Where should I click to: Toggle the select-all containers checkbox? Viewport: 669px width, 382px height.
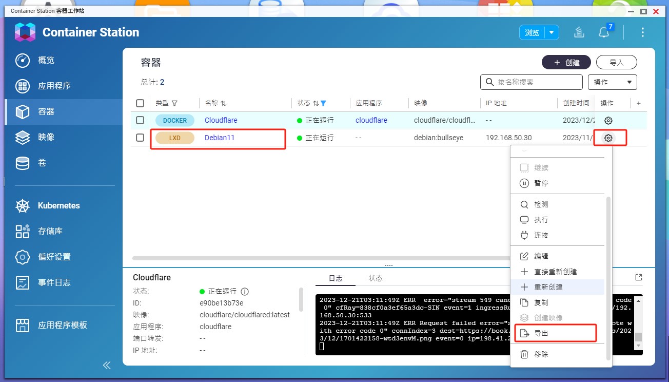(140, 103)
